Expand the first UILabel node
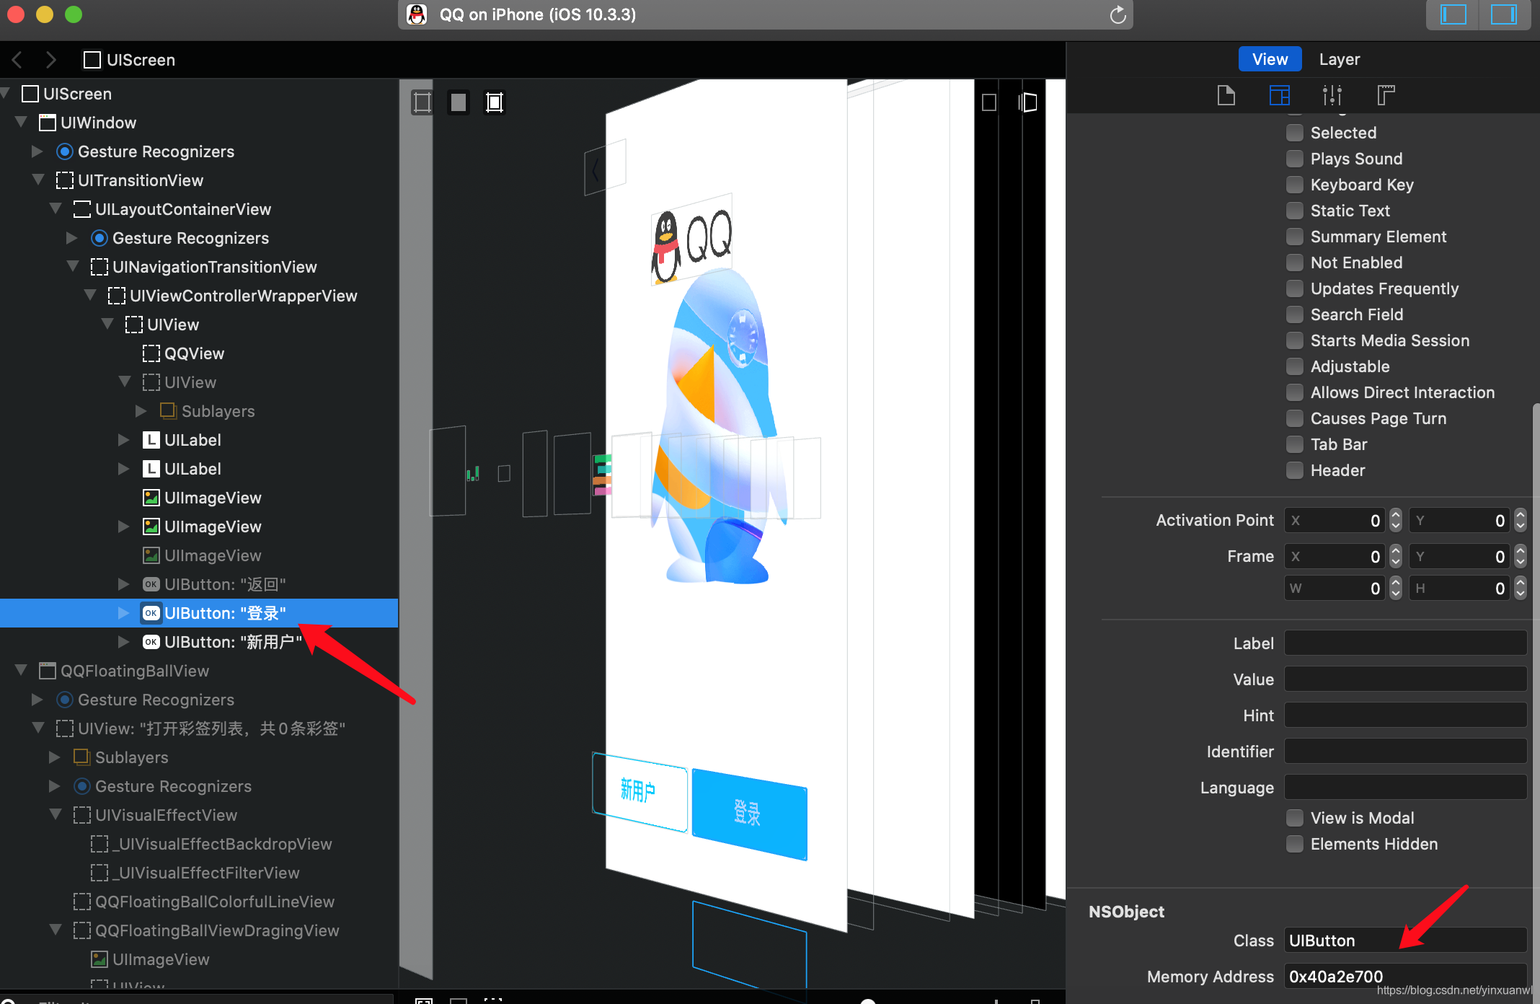The width and height of the screenshot is (1540, 1004). point(124,440)
